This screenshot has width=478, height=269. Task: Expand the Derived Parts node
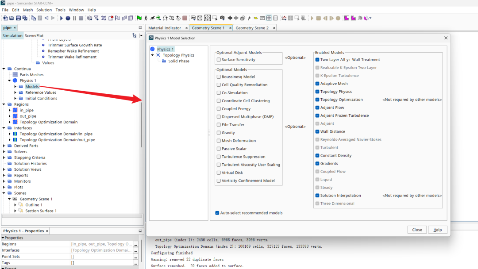point(4,146)
